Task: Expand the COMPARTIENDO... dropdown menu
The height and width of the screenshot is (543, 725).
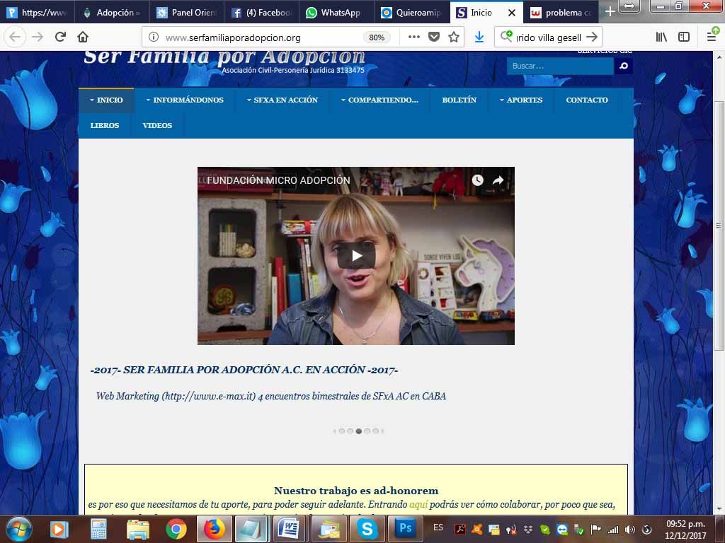Action: [379, 100]
